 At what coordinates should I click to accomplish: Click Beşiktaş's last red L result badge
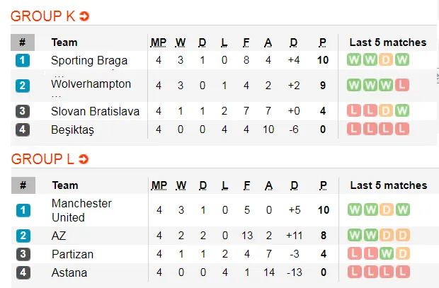(x=402, y=129)
